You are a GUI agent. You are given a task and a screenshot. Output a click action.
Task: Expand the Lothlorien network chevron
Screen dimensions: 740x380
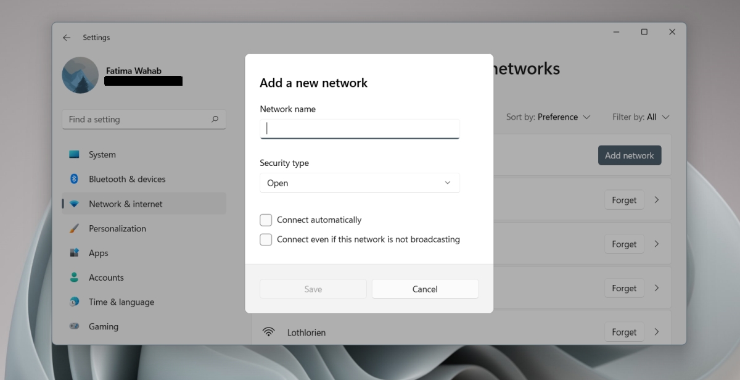click(657, 332)
